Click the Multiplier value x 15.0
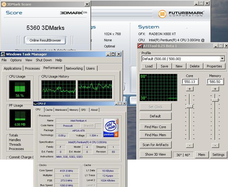The height and width of the screenshot is (187, 228). [66, 176]
